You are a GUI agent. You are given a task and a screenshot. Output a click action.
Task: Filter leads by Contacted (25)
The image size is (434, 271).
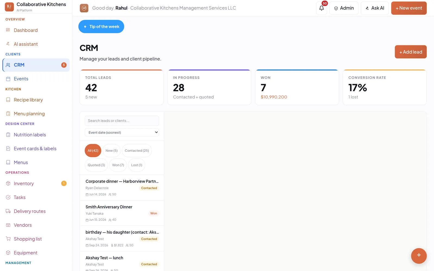[137, 150]
